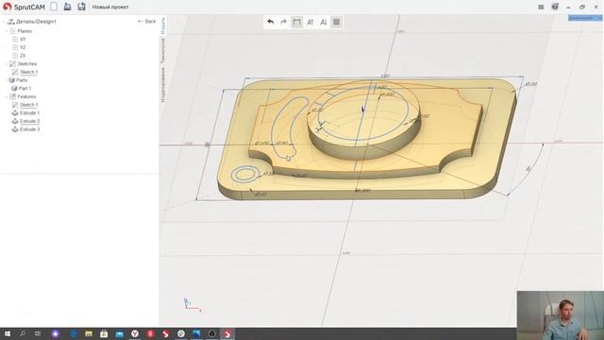Select the Extrude 1 feature
604x340 pixels.
point(29,113)
